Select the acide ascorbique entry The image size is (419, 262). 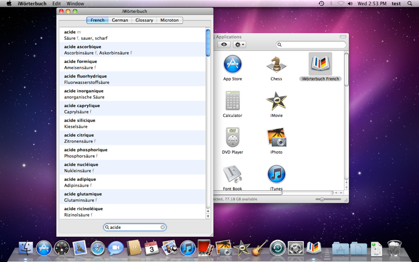(x=133, y=49)
